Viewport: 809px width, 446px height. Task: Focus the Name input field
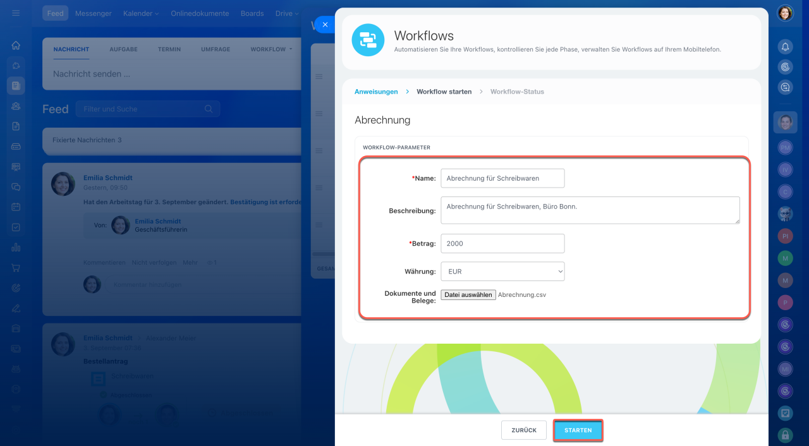(x=502, y=178)
